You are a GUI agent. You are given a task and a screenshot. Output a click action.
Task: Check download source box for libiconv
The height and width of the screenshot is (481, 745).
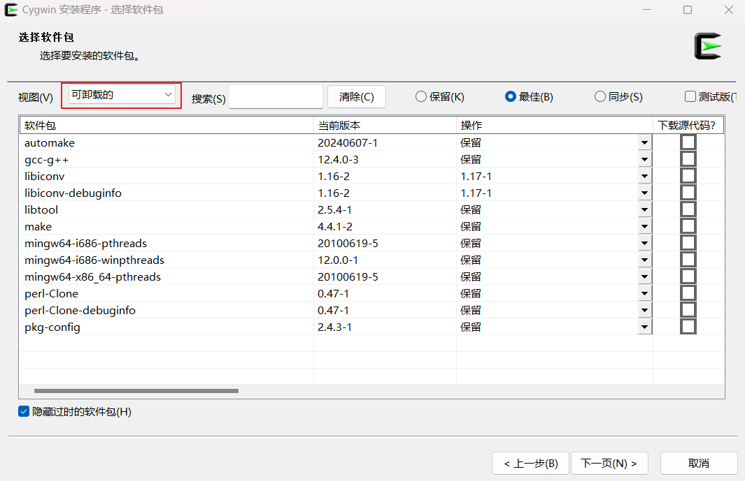pyautogui.click(x=688, y=176)
